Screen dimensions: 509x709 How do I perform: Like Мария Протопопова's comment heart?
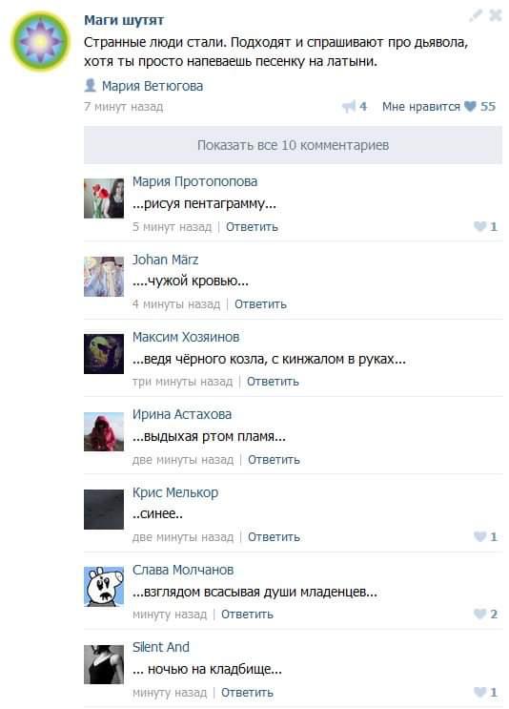coord(479,226)
